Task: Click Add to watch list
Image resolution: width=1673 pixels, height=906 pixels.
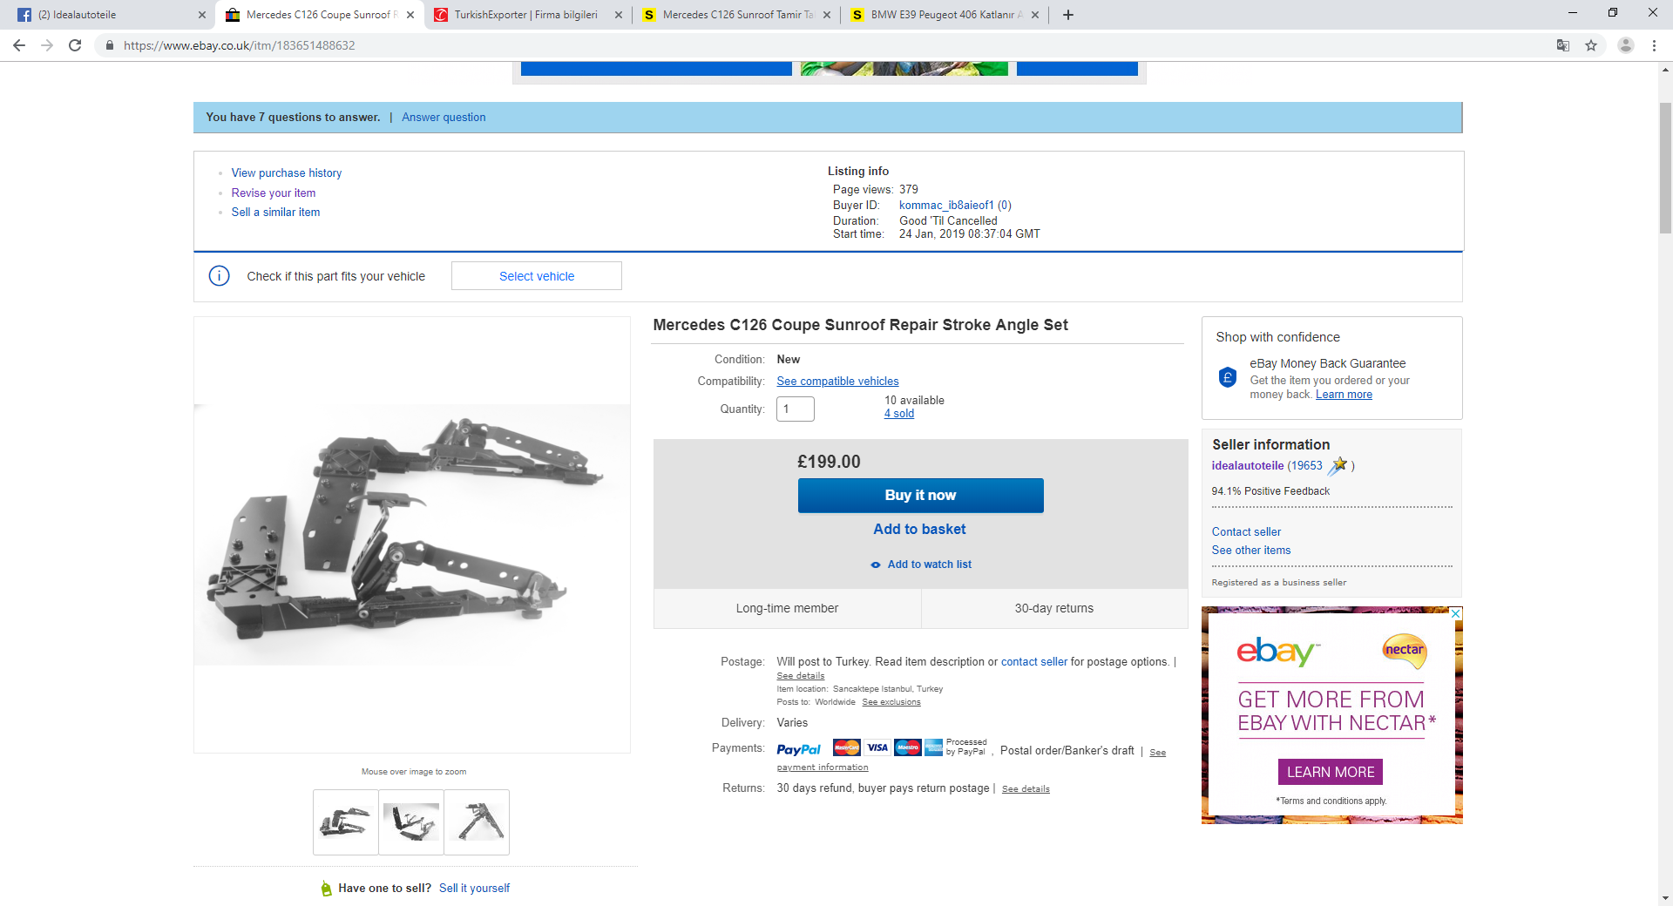Action: tap(921, 565)
